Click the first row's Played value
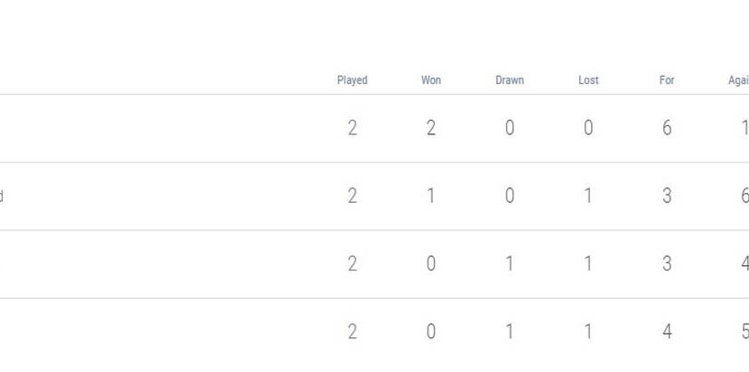This screenshot has width=749, height=372. (352, 128)
